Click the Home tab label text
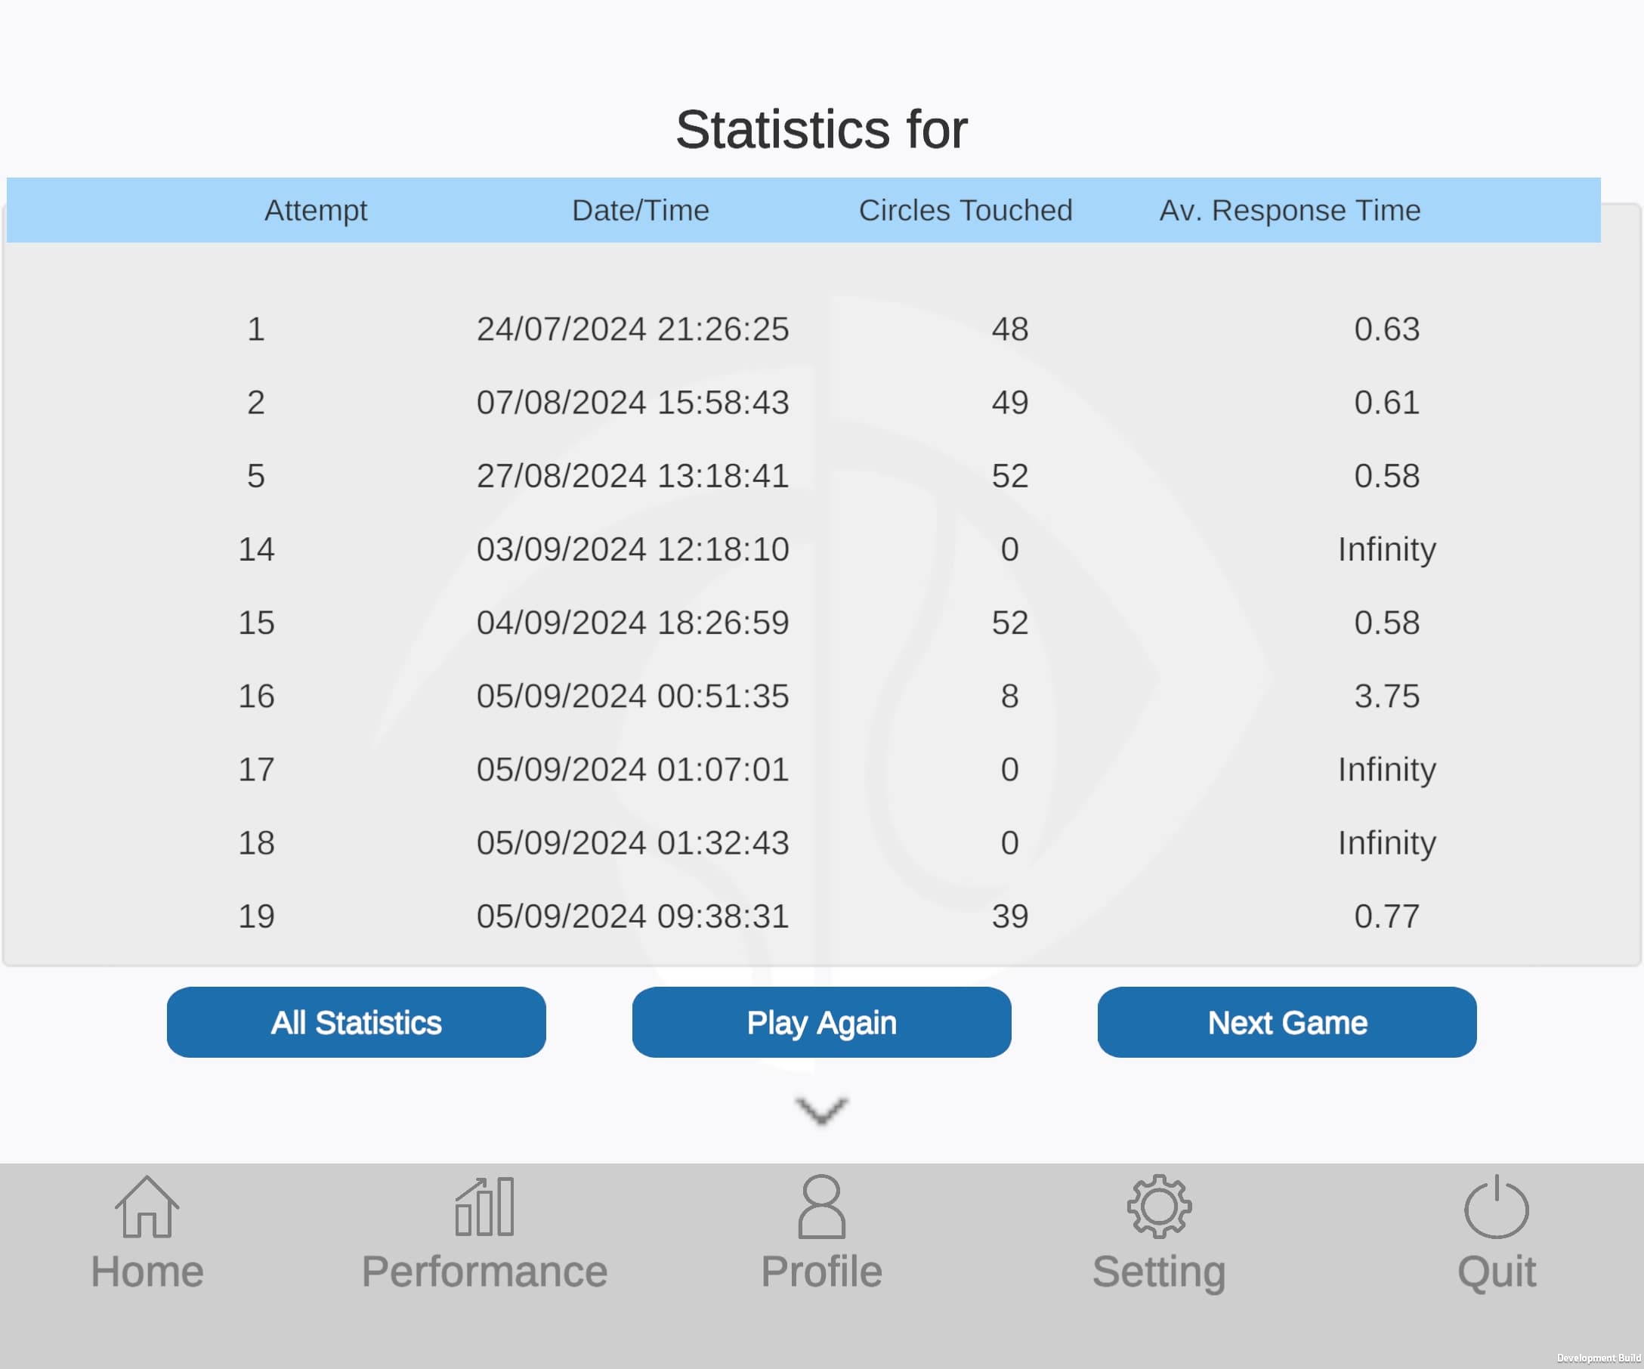 coord(147,1271)
